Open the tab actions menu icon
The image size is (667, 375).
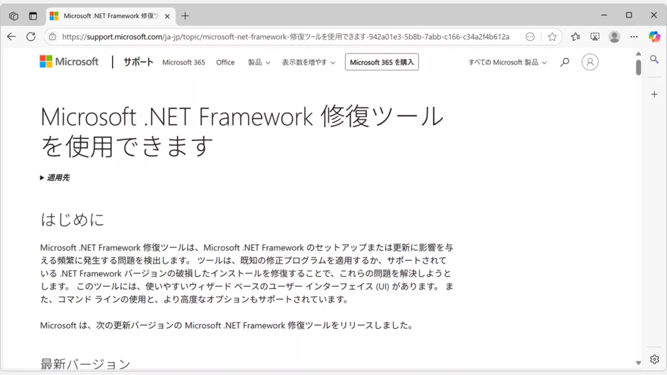click(x=33, y=16)
